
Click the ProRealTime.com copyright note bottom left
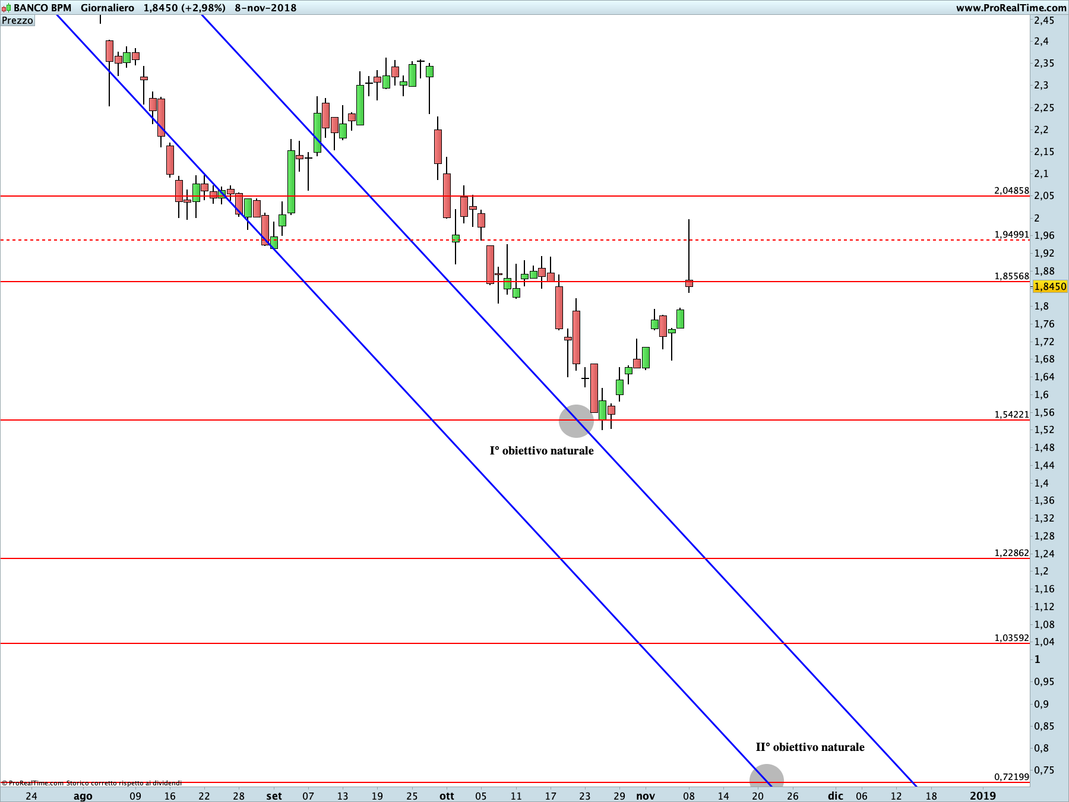click(x=92, y=783)
